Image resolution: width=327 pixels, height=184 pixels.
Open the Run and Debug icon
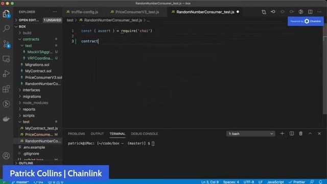6,74
